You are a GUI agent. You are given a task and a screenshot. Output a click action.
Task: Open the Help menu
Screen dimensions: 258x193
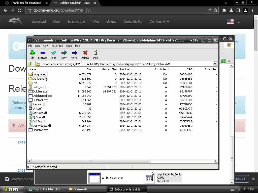78,46
